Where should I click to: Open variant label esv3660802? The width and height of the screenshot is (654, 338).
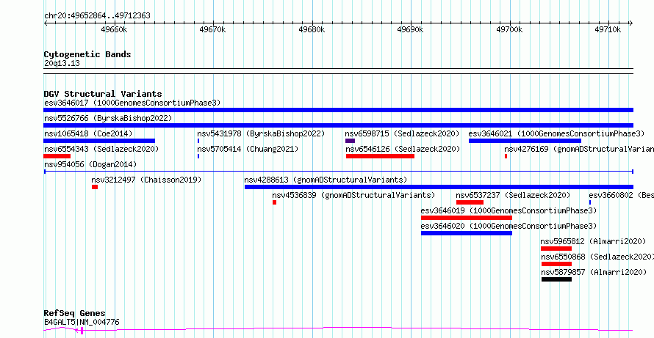tap(622, 195)
